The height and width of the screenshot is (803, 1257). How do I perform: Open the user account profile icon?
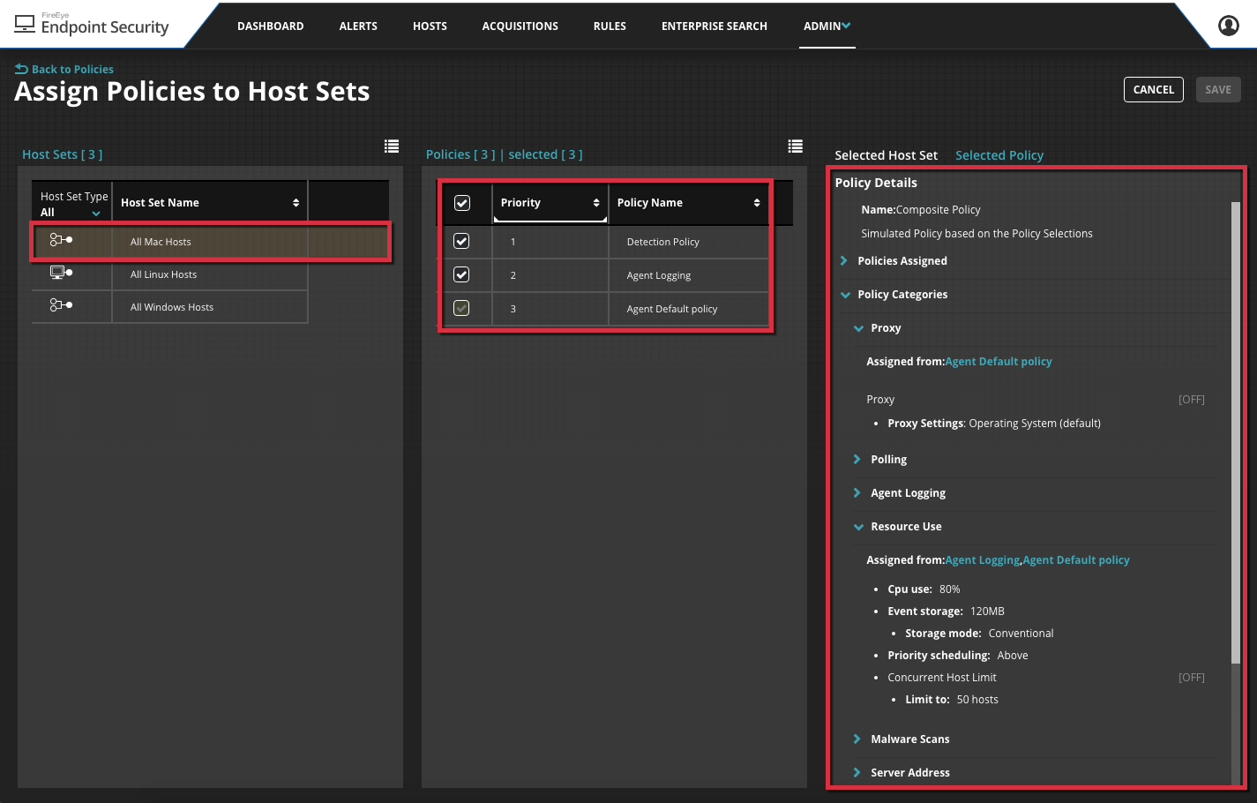tap(1228, 26)
